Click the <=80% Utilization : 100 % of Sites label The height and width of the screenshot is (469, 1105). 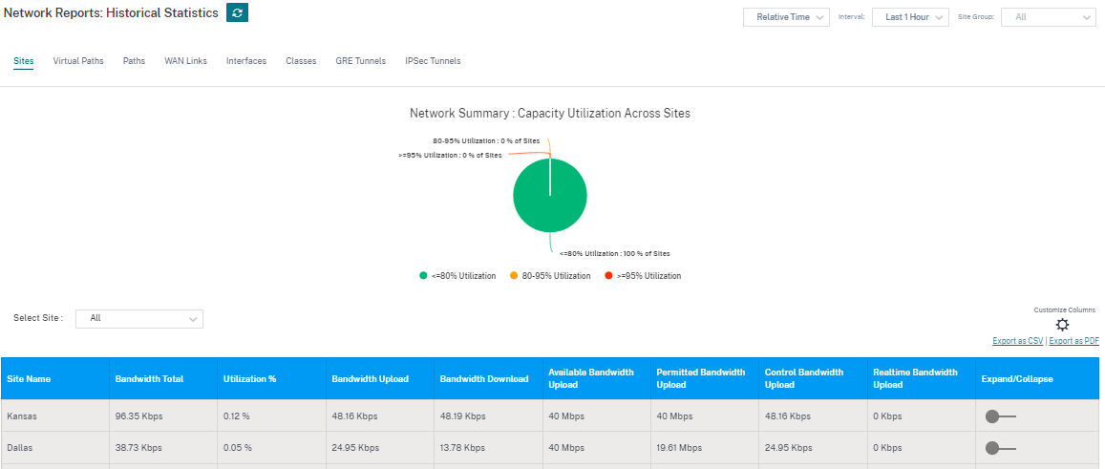click(614, 253)
